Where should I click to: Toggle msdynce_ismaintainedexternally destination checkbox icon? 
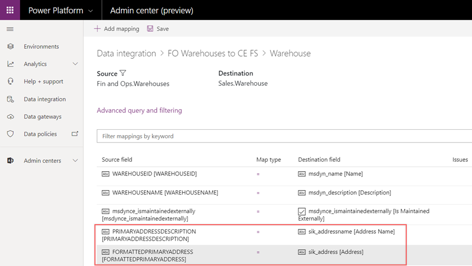click(x=302, y=211)
